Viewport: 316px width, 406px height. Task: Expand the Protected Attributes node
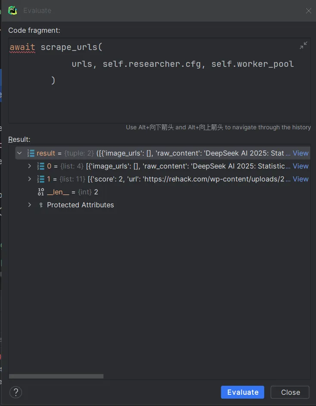tap(29, 205)
